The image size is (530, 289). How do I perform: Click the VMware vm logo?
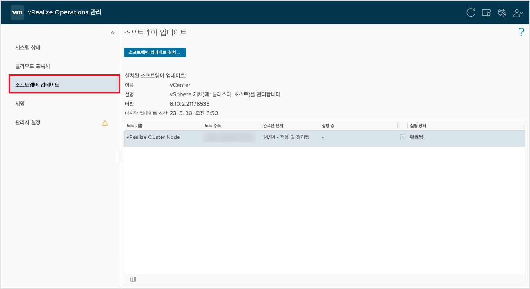pos(17,12)
